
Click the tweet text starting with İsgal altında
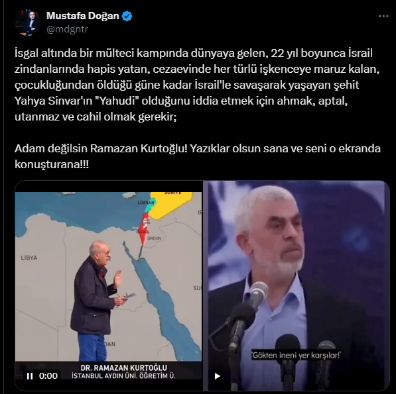click(197, 85)
